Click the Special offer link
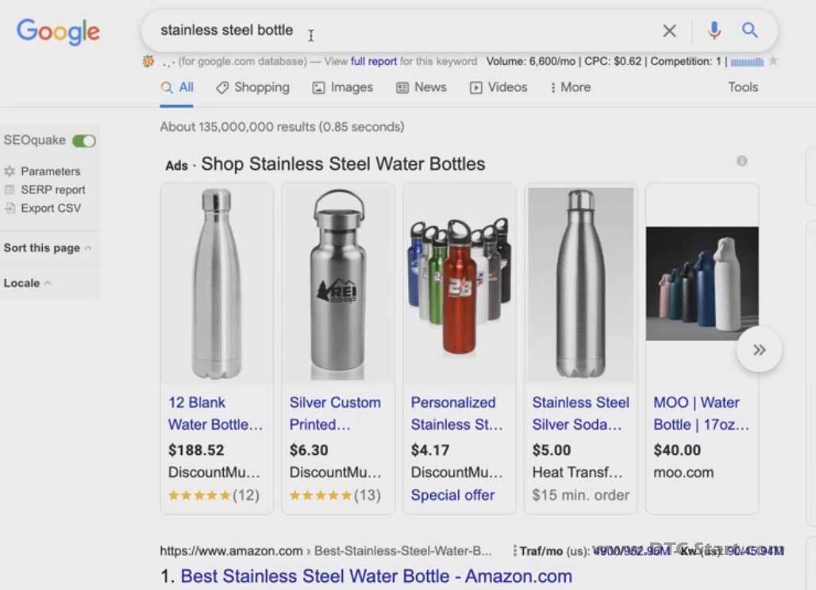816x590 pixels. [x=452, y=496]
